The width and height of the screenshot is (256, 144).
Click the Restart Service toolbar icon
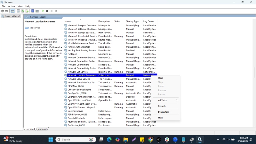tap(56, 11)
